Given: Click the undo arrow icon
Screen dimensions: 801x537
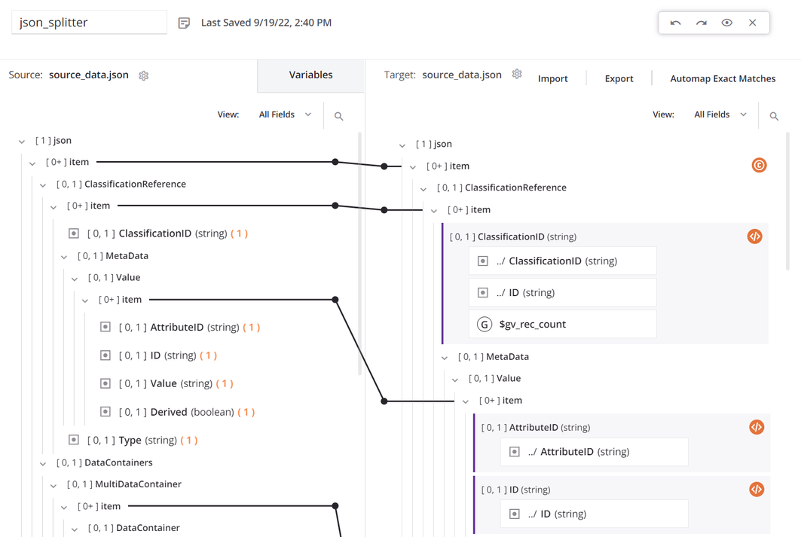Looking at the screenshot, I should point(675,23).
